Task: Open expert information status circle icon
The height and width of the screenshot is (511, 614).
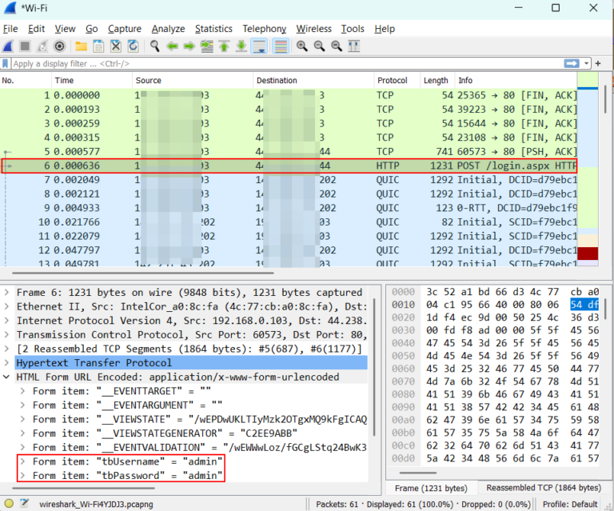Action: click(x=9, y=504)
